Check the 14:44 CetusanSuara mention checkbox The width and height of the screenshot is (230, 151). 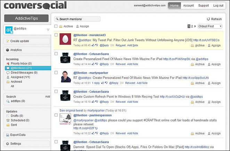pyautogui.click(x=56, y=54)
